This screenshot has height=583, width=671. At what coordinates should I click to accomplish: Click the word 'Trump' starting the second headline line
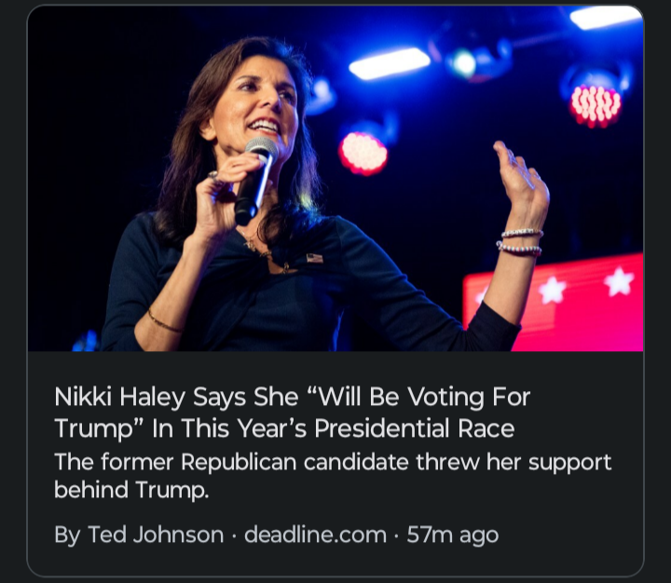[x=94, y=428]
